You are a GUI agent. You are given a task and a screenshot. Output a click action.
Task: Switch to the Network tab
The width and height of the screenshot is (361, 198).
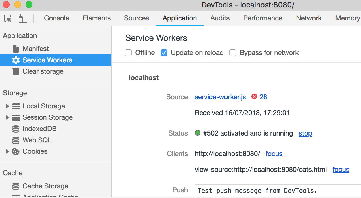pos(309,18)
